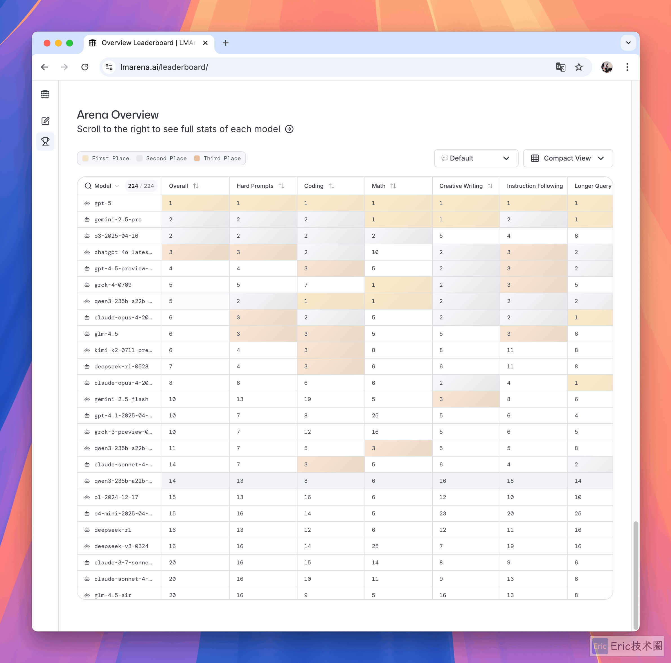Open the Chrome three-dot menu
Image resolution: width=671 pixels, height=663 pixels.
(627, 67)
